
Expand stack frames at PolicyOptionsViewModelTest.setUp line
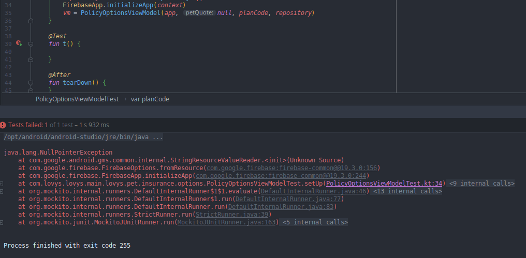(2, 184)
